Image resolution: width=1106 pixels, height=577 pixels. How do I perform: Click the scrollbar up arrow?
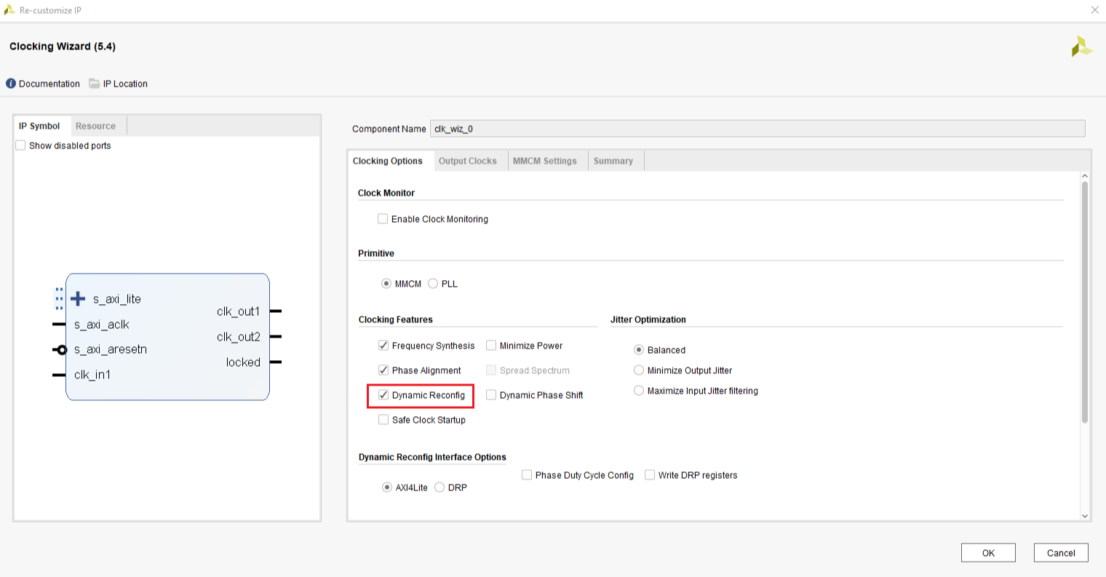(x=1085, y=175)
